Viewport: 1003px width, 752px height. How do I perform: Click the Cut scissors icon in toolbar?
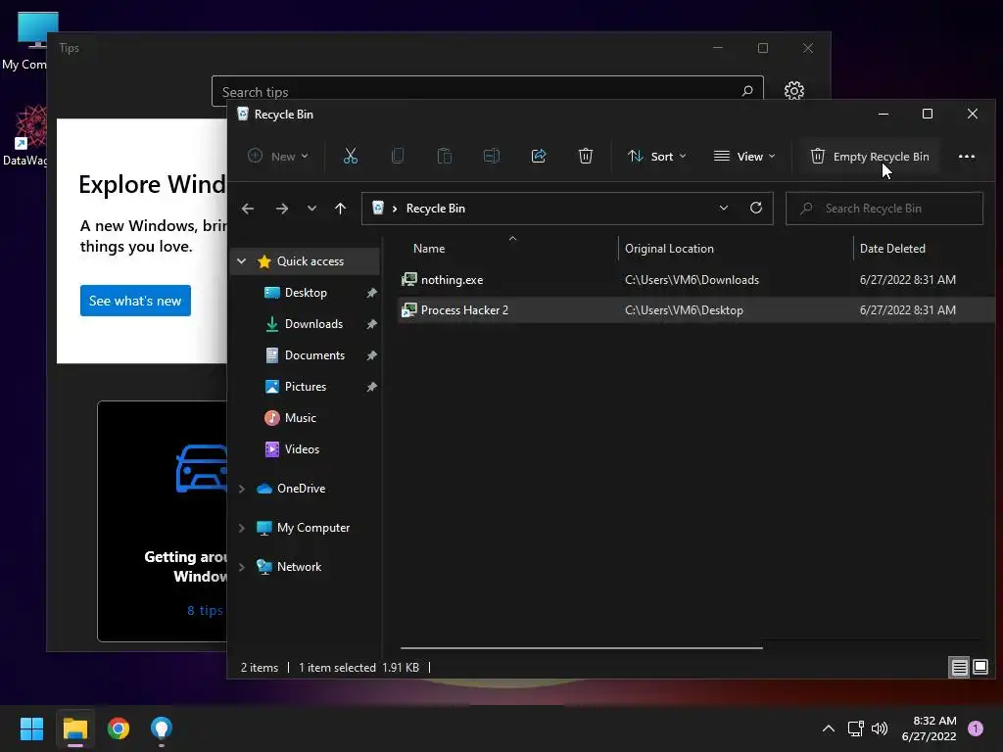tap(350, 156)
